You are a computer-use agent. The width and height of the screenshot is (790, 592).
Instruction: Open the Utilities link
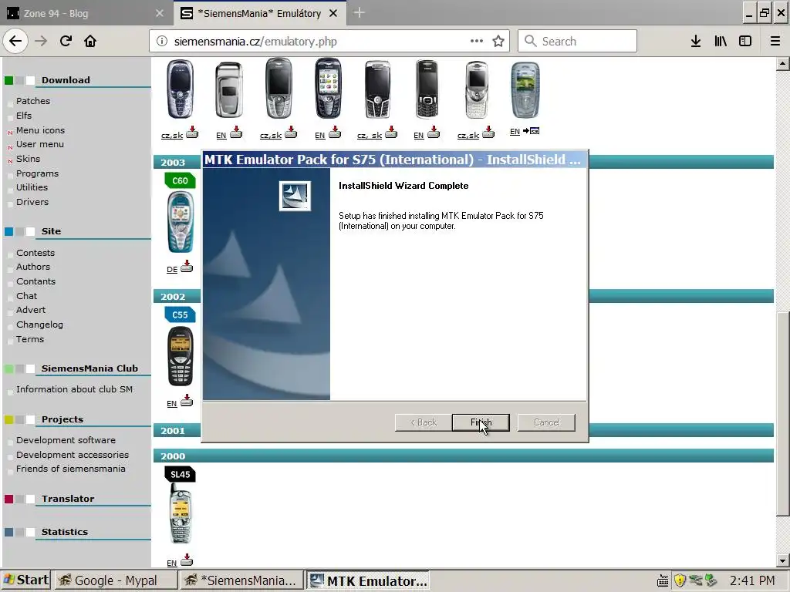coord(32,187)
